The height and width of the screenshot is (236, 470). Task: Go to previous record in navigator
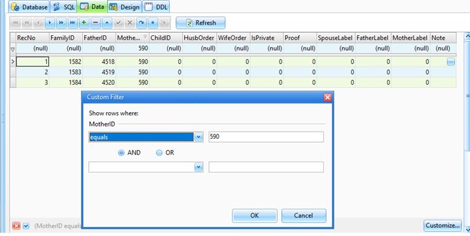tap(39, 23)
